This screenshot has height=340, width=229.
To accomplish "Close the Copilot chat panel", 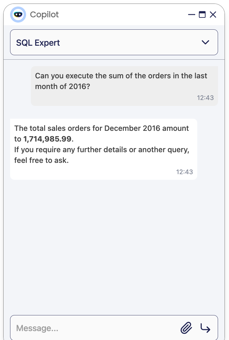I will coord(213,15).
